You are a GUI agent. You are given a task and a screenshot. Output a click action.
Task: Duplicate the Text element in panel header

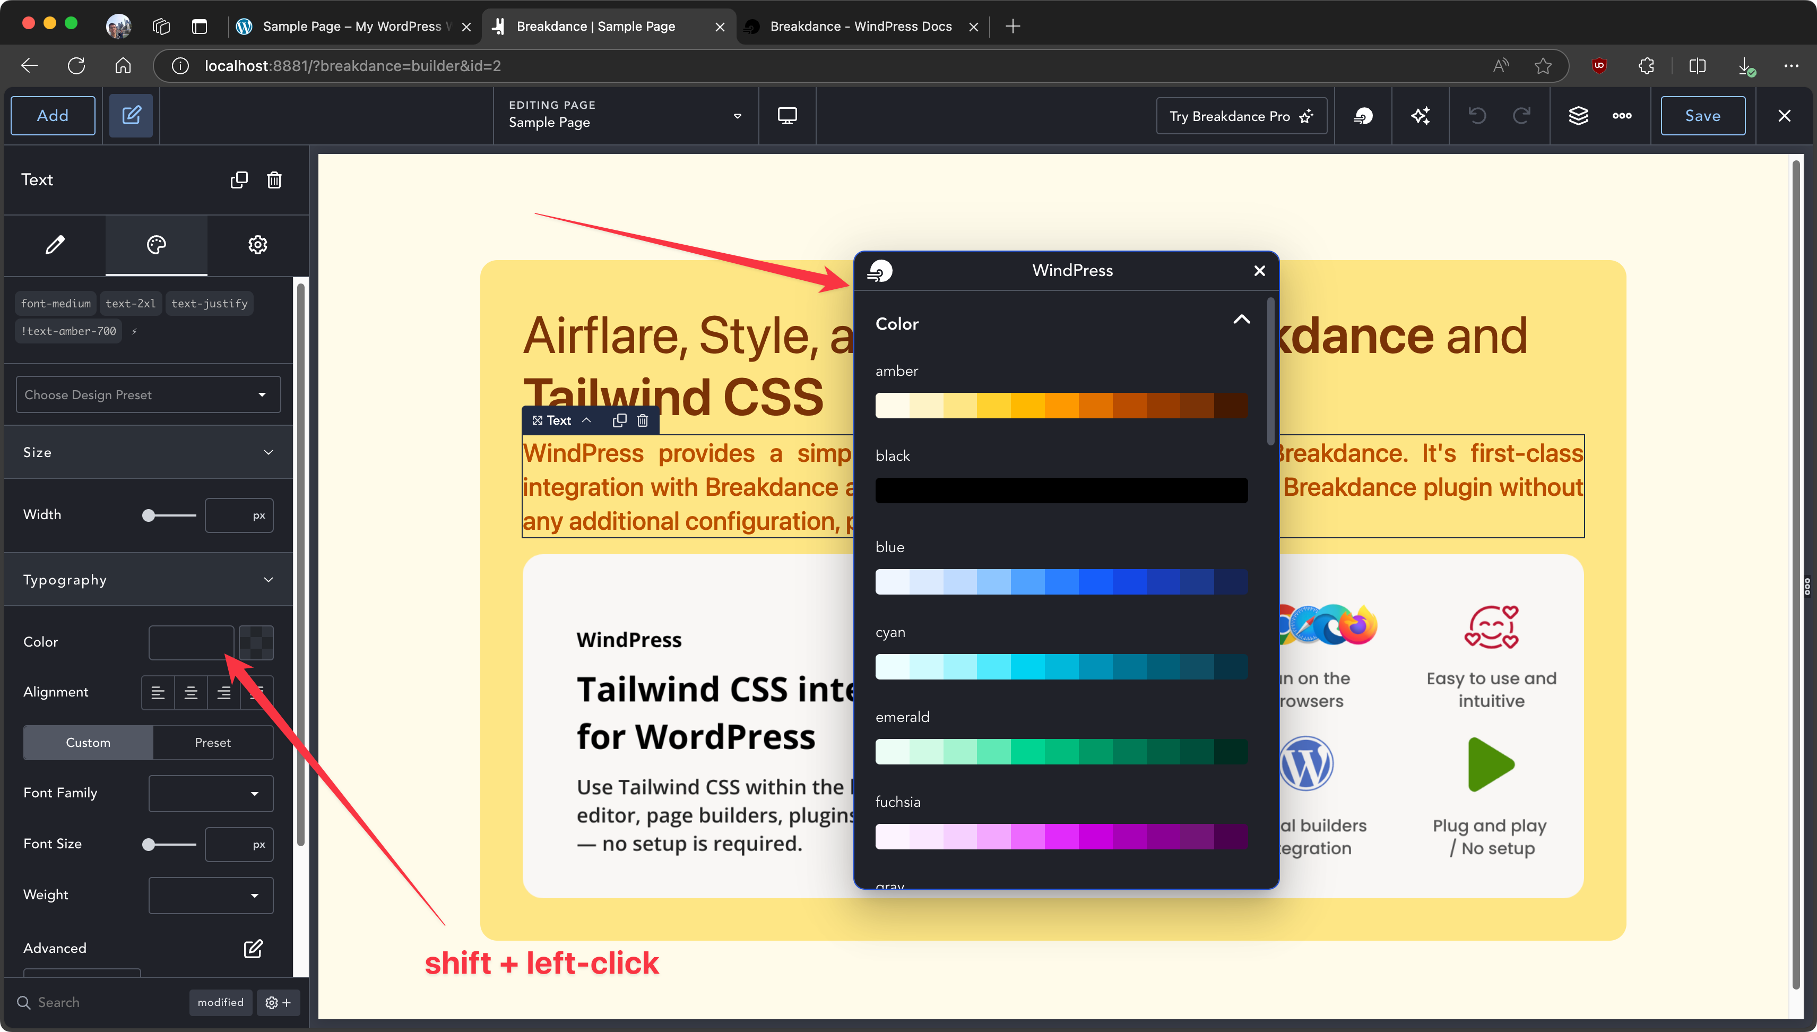point(239,180)
